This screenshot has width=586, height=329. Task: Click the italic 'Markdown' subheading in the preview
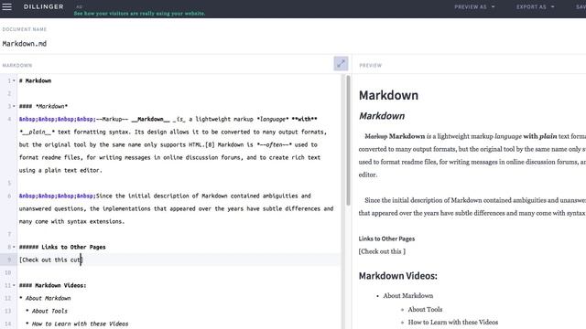382,116
